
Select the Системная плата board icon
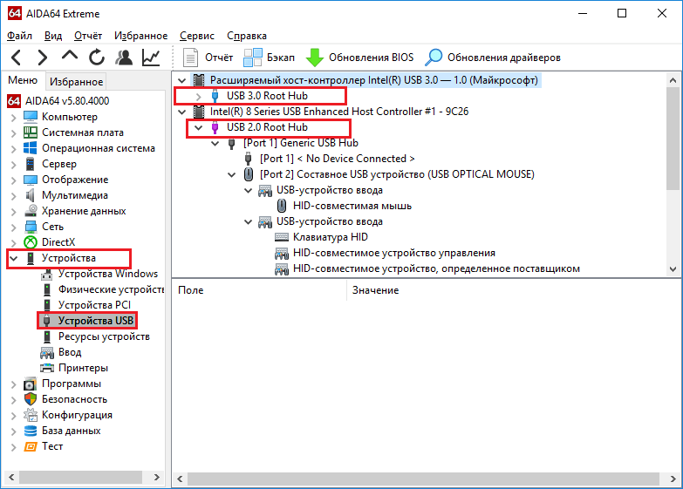tap(31, 132)
